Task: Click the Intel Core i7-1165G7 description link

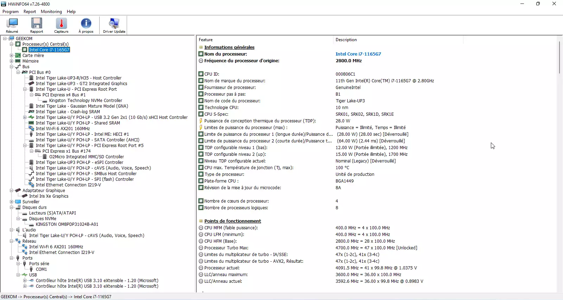Action: [x=358, y=54]
